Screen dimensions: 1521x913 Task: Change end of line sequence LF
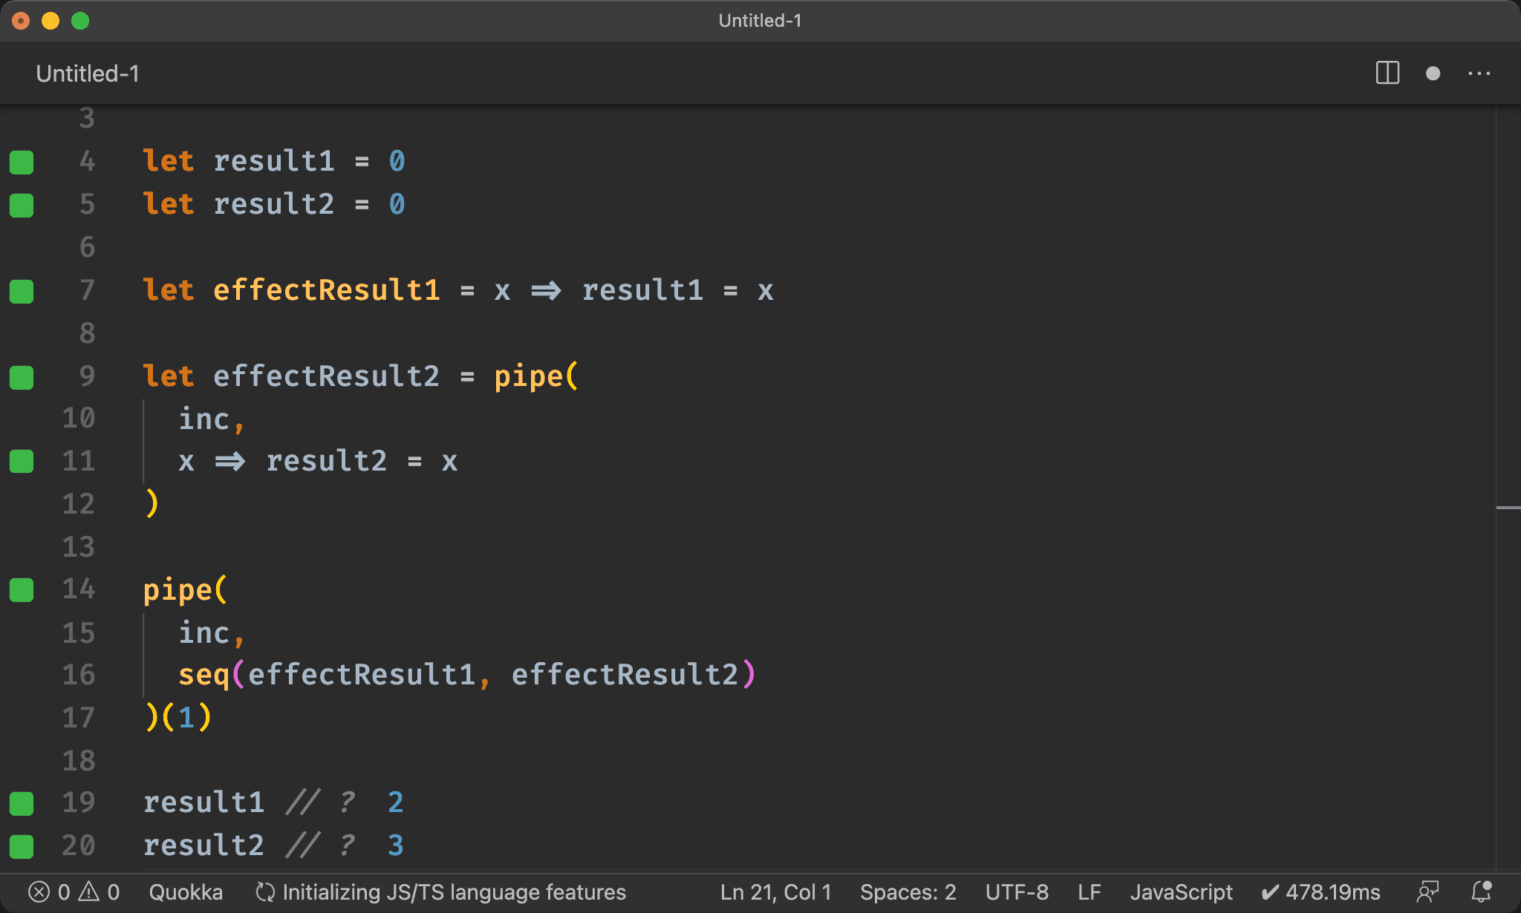tap(1089, 891)
